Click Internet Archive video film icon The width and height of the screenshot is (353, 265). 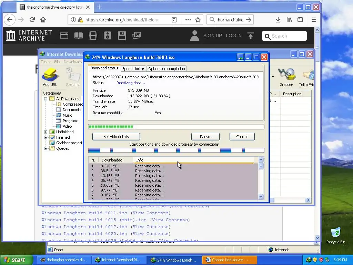click(x=93, y=36)
